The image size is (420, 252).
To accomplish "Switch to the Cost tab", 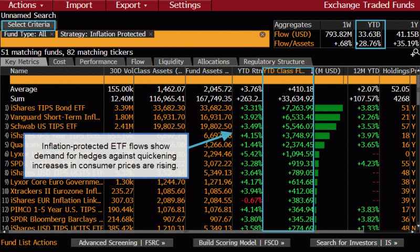I will pos(59,62).
